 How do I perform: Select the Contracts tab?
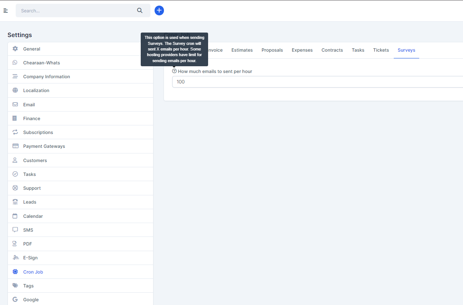pos(332,50)
